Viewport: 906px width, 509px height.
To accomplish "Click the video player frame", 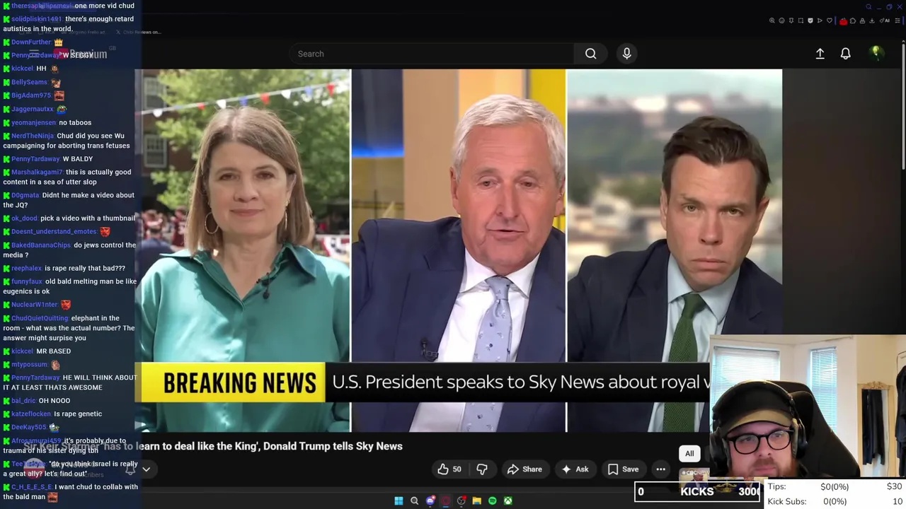I will 458,250.
